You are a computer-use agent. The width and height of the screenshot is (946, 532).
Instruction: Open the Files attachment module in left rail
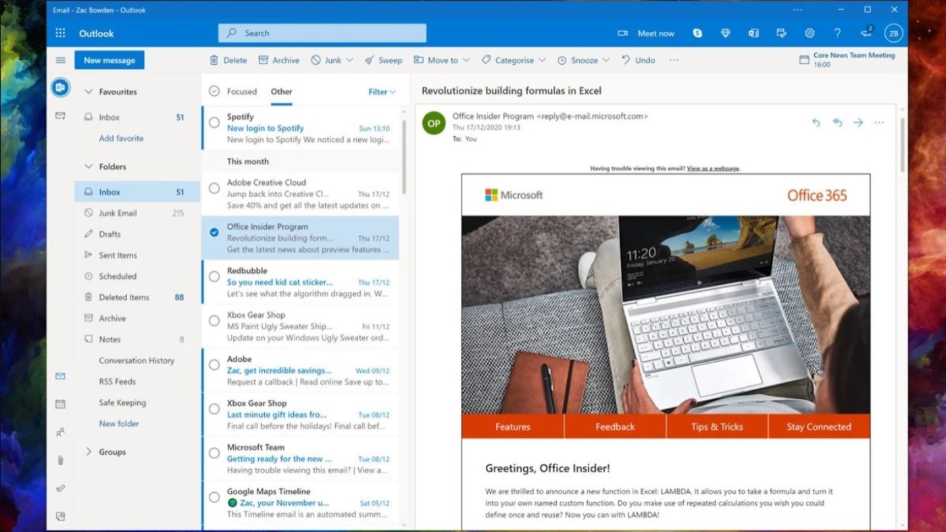(60, 460)
